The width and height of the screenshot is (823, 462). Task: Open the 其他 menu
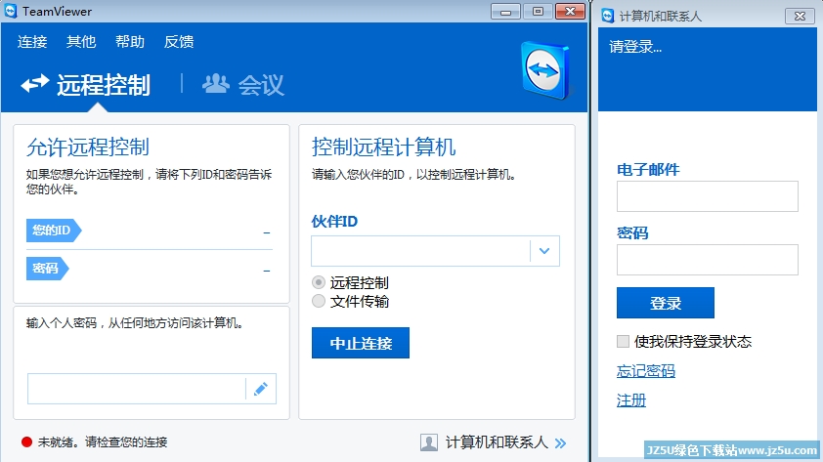(x=81, y=41)
